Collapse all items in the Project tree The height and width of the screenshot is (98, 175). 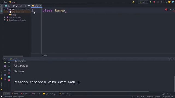coord(21,6)
